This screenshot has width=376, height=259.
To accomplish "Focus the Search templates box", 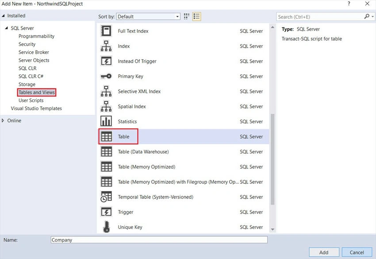I will pyautogui.click(x=320, y=17).
